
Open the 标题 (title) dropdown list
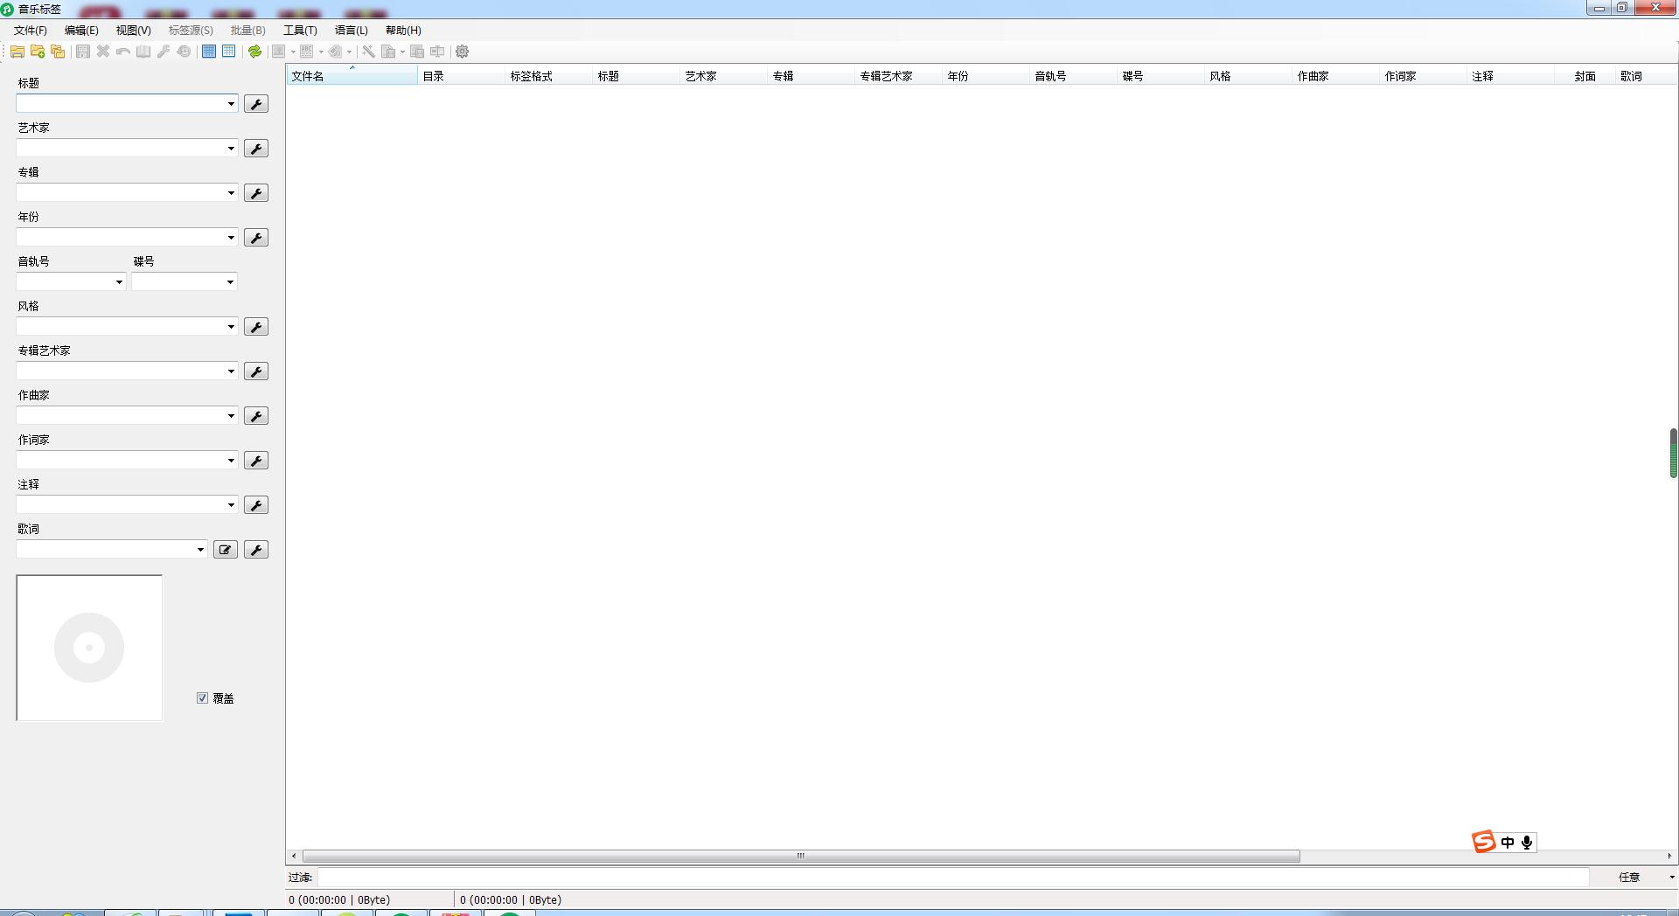click(x=229, y=103)
